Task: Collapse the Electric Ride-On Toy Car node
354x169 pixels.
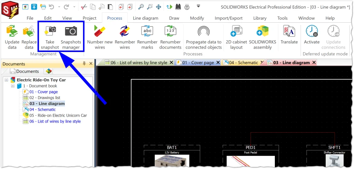Action: [6, 80]
